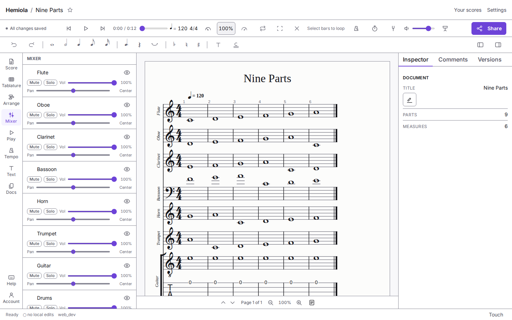Solo the Oboe track
The height and width of the screenshot is (320, 512).
pos(50,115)
